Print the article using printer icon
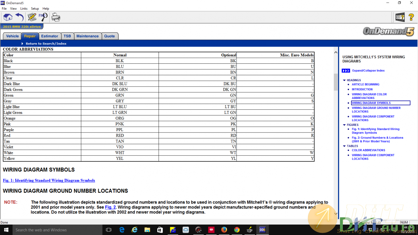Viewport: 418px width, 235px height. (x=56, y=17)
